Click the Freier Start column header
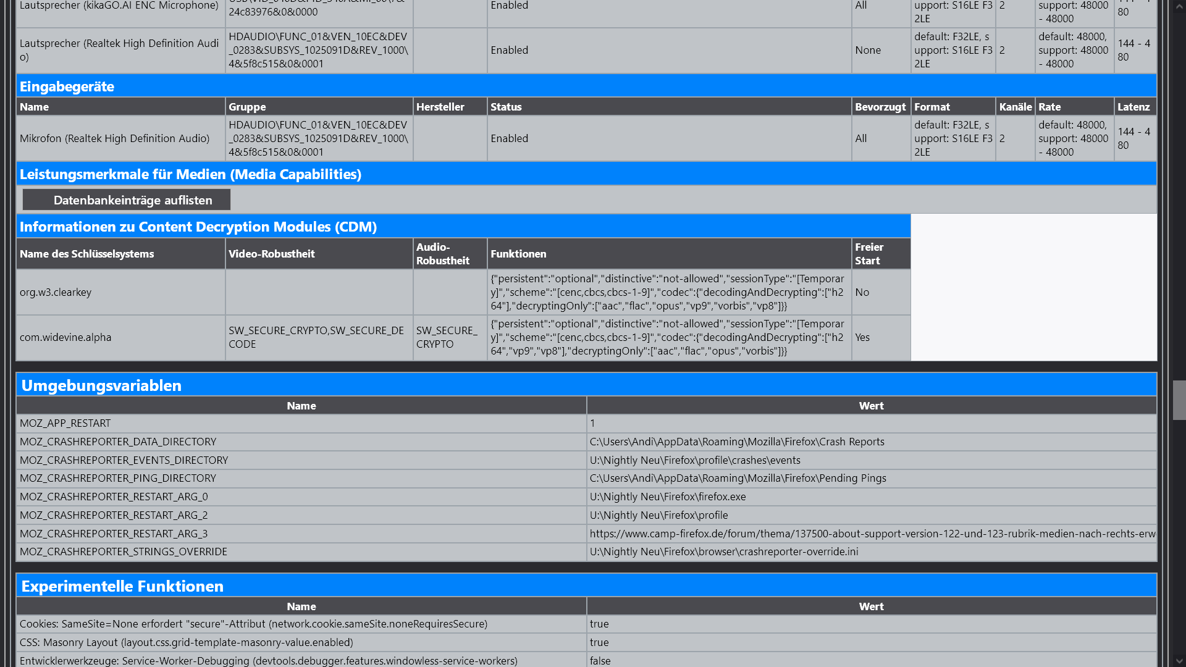This screenshot has height=667, width=1186. point(868,254)
